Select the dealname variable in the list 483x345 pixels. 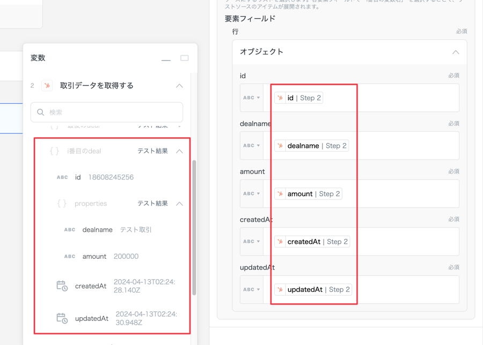pyautogui.click(x=98, y=230)
